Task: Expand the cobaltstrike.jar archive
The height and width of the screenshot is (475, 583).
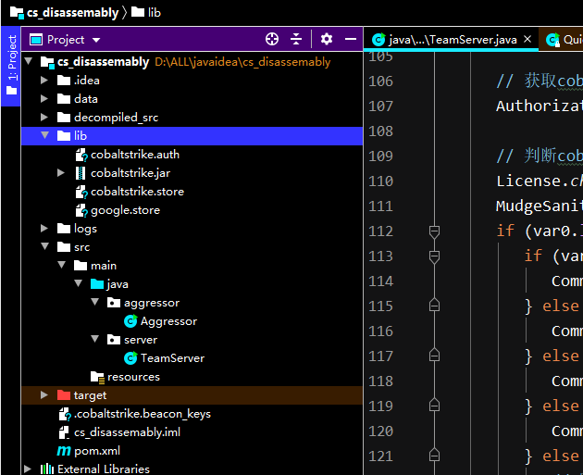Action: click(61, 172)
